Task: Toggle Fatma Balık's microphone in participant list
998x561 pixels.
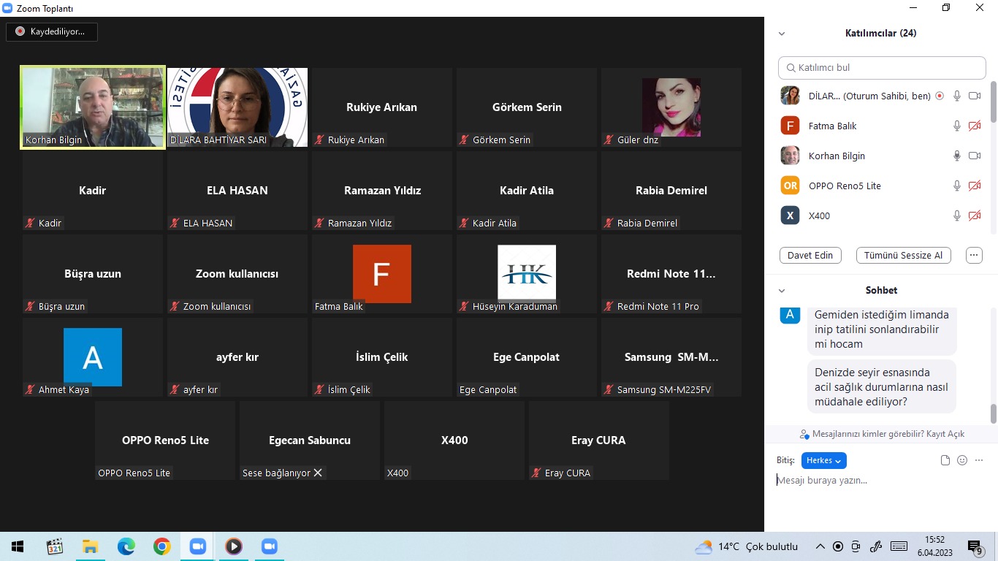Action: point(957,126)
